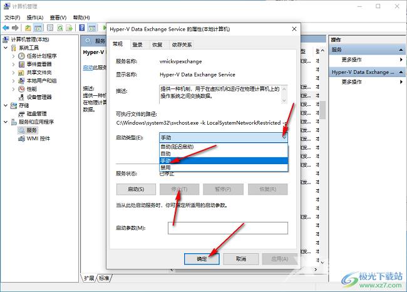This screenshot has height=292, width=407.
Task: Collapse the 服务 section in 操作 pane
Action: (x=401, y=50)
